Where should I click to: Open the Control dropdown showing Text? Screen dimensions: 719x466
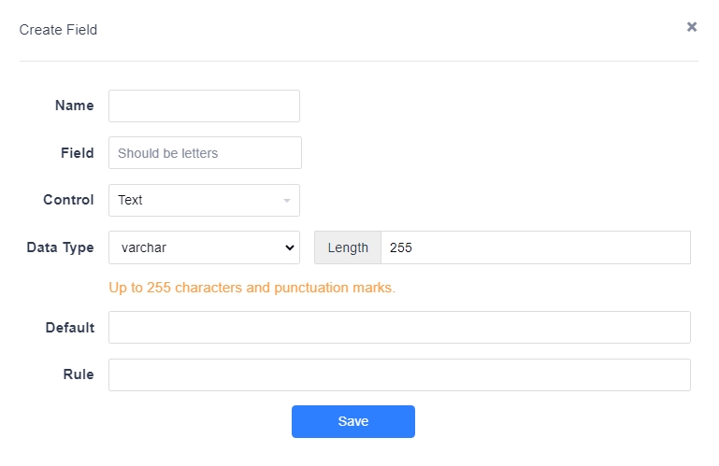pyautogui.click(x=204, y=200)
